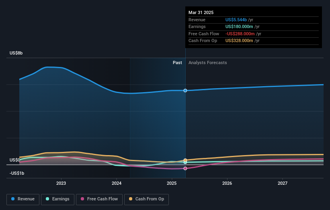Toggle the Revenue legend series

pyautogui.click(x=23, y=199)
